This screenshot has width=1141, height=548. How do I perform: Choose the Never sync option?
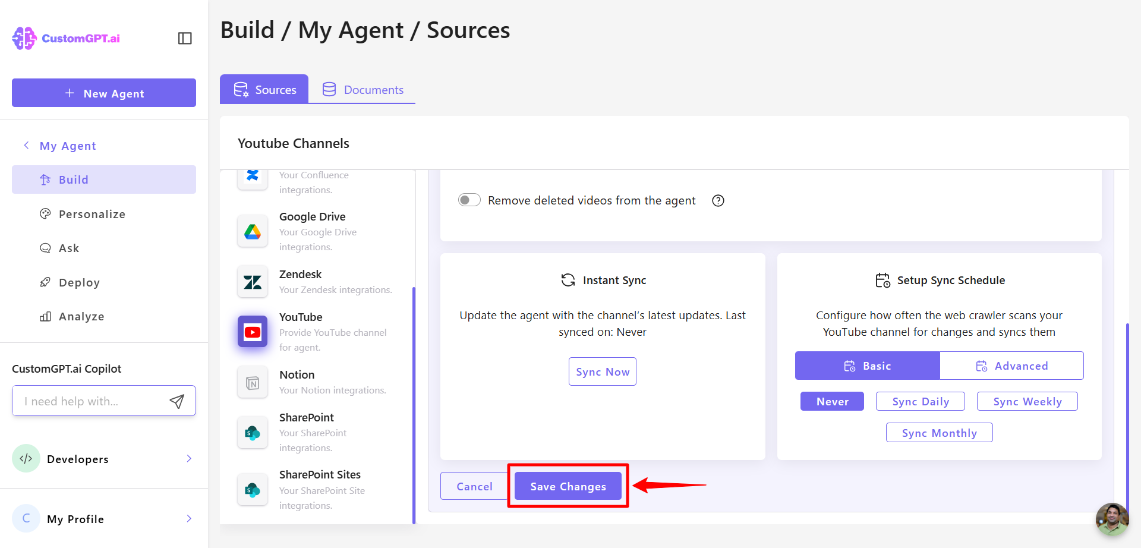(832, 401)
